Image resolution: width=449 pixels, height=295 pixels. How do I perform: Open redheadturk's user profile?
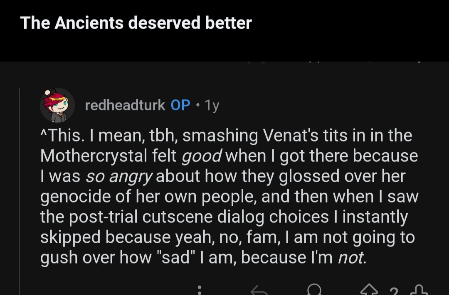pos(125,105)
